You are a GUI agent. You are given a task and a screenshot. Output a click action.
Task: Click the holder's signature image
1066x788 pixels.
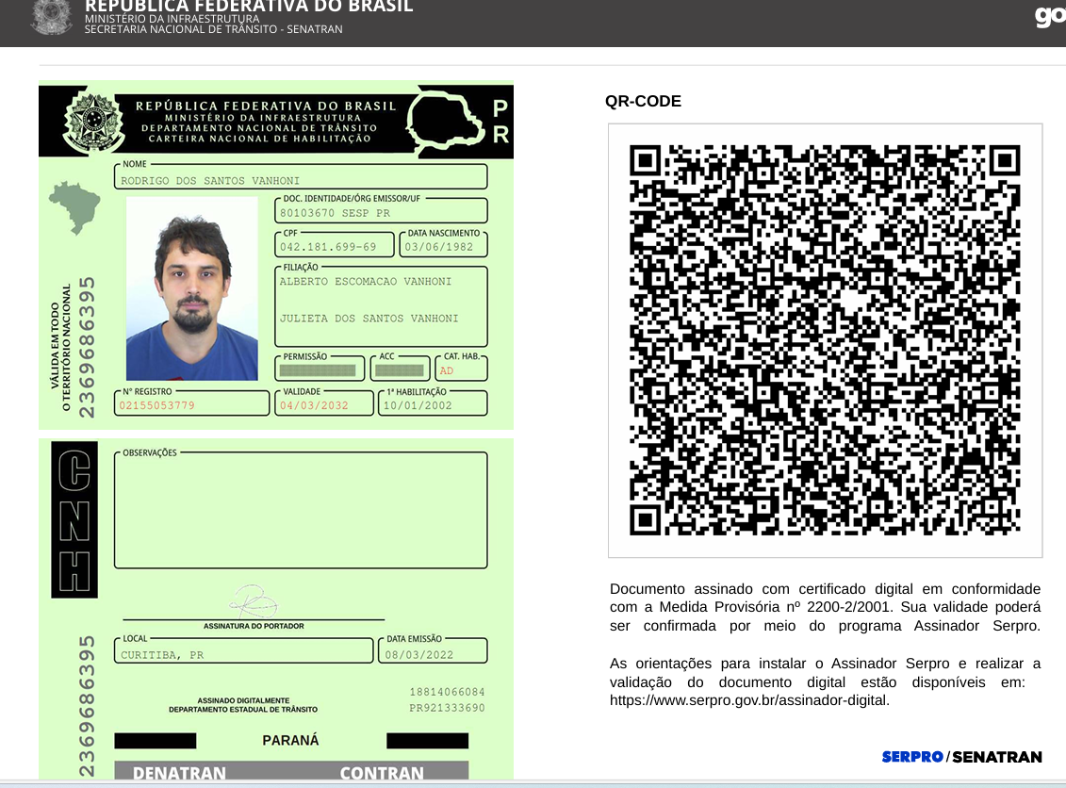click(x=253, y=601)
